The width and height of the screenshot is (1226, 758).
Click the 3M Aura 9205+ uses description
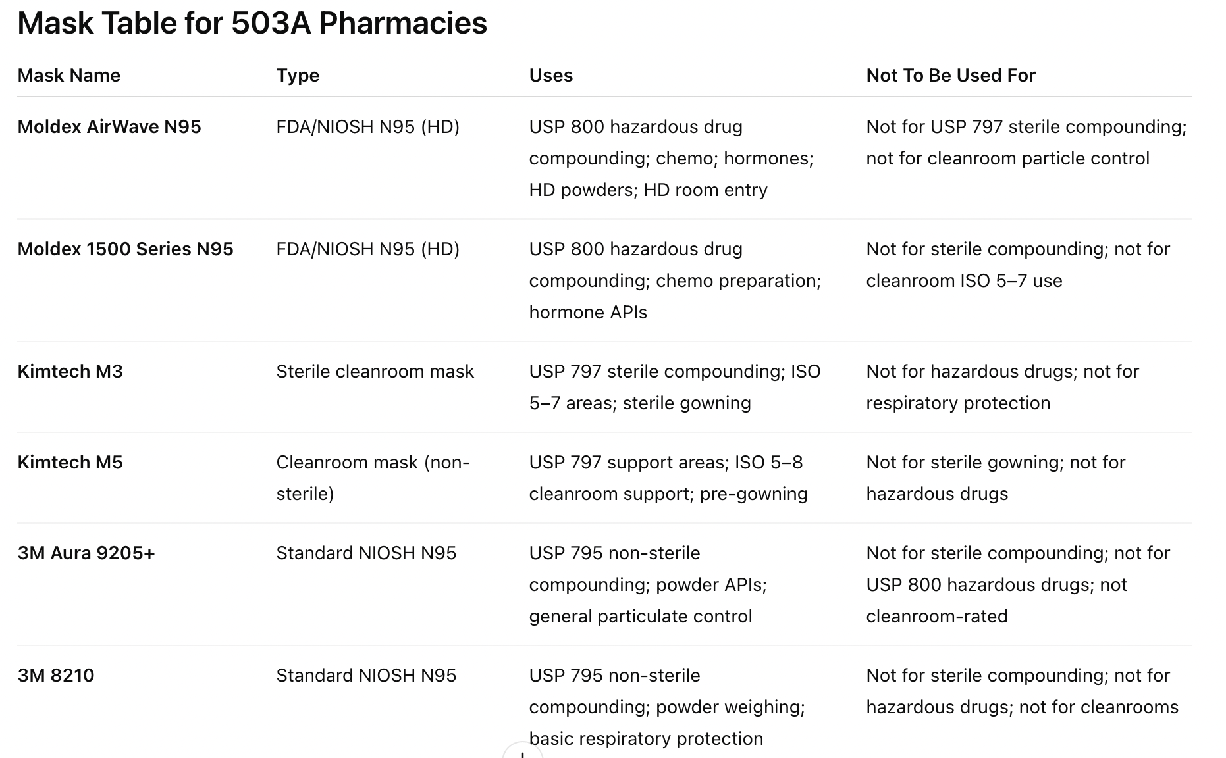click(x=647, y=584)
